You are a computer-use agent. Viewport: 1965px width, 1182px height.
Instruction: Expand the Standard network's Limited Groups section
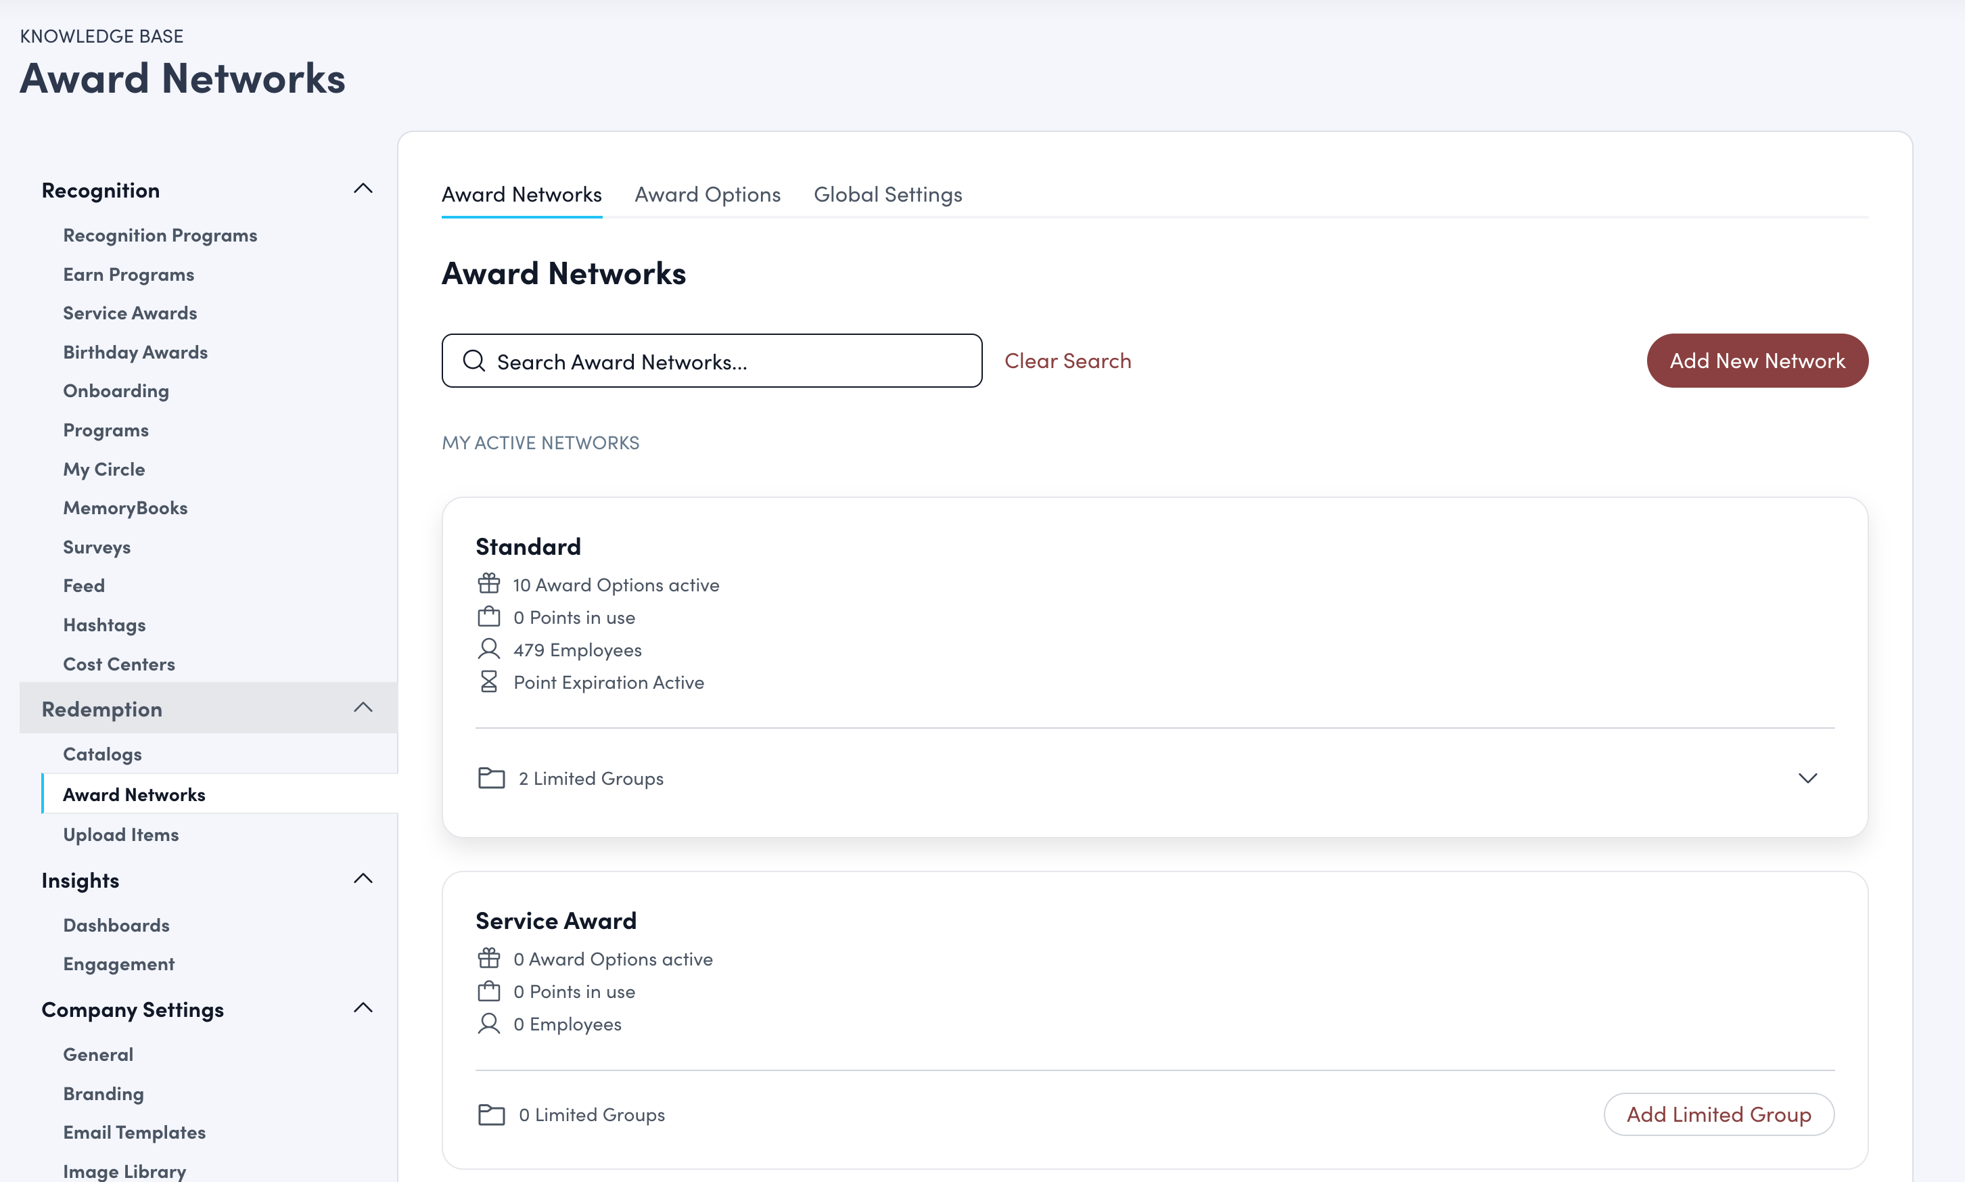[x=1807, y=777]
